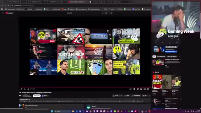Image resolution: width=201 pixels, height=113 pixels.
Task: Mute the video volume speaker icon
Action: pyautogui.click(x=28, y=89)
